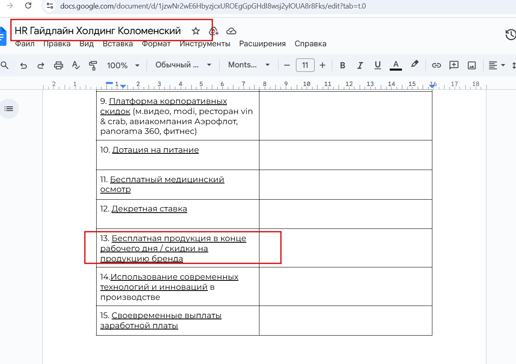Image resolution: width=516 pixels, height=364 pixels.
Task: Toggle bold formatting
Action: pos(343,65)
